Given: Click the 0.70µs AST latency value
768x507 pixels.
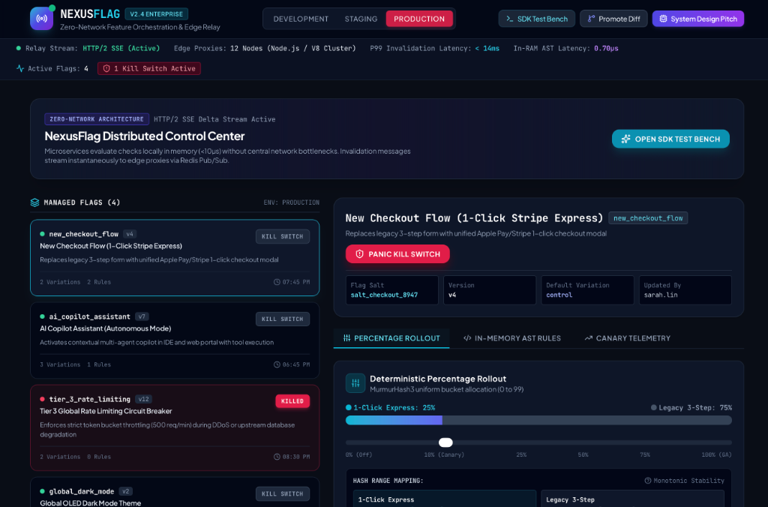Looking at the screenshot, I should (x=606, y=48).
